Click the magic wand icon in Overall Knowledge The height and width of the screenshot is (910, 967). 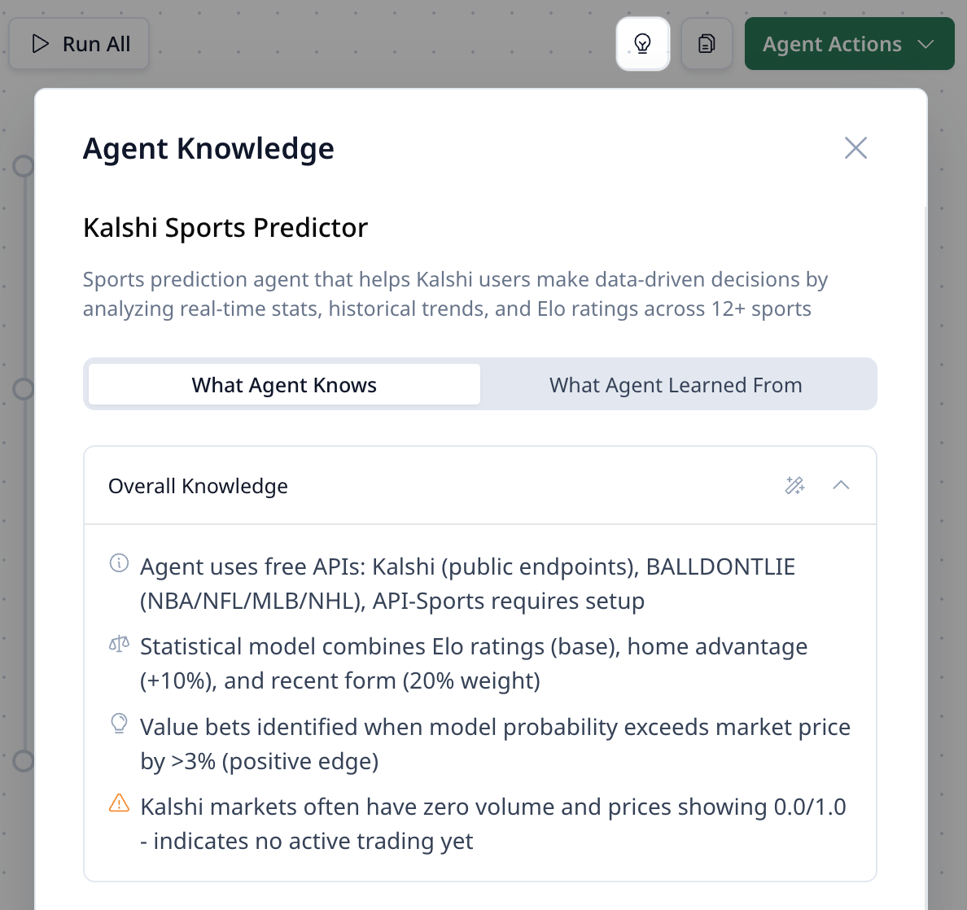pyautogui.click(x=794, y=486)
